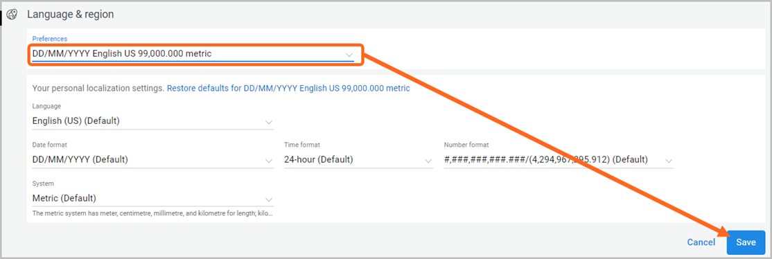Open the Preferences dropdown
The height and width of the screenshot is (259, 772).
(193, 54)
